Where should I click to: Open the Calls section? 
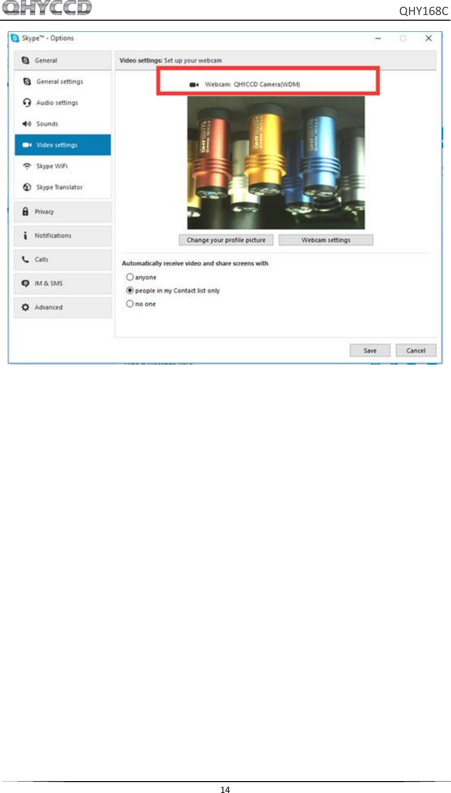click(63, 259)
